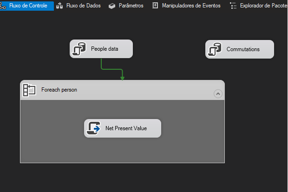
Task: Open the Parâmetros tab
Action: point(130,6)
